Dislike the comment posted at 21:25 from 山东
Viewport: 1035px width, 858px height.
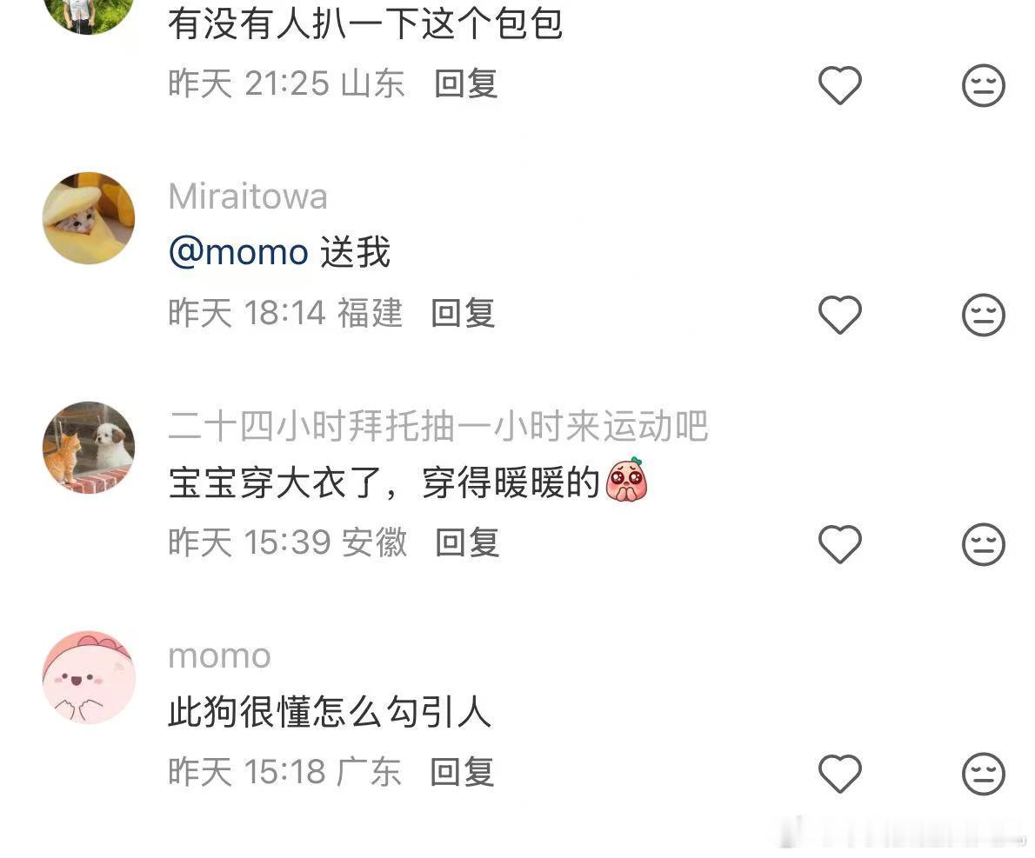pyautogui.click(x=984, y=85)
